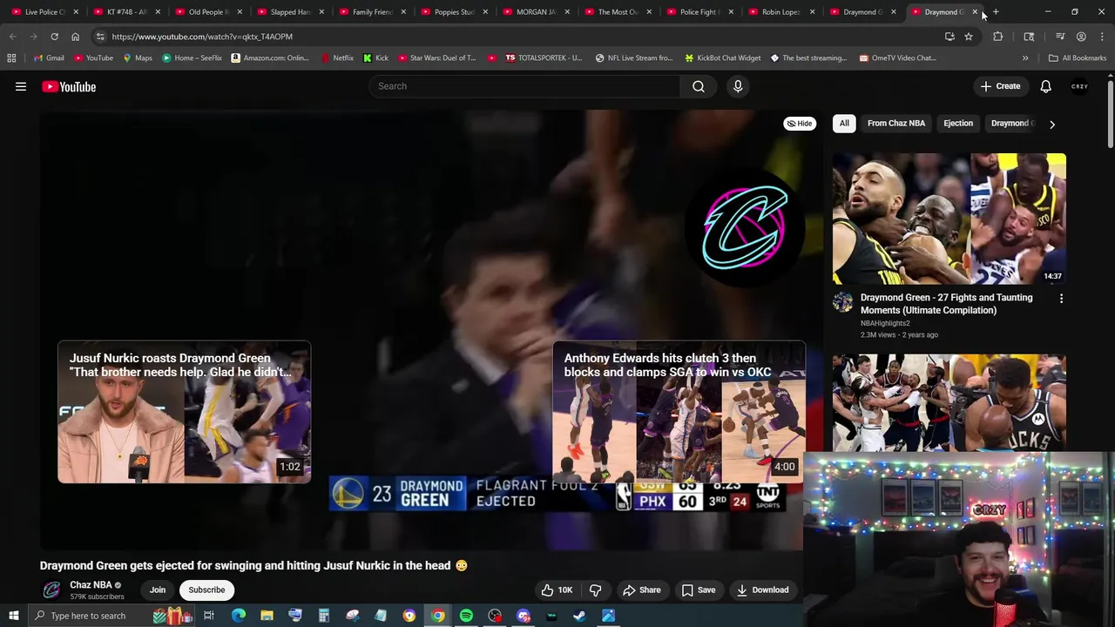Image resolution: width=1115 pixels, height=627 pixels.
Task: Open the Create dropdown
Action: 1000,86
